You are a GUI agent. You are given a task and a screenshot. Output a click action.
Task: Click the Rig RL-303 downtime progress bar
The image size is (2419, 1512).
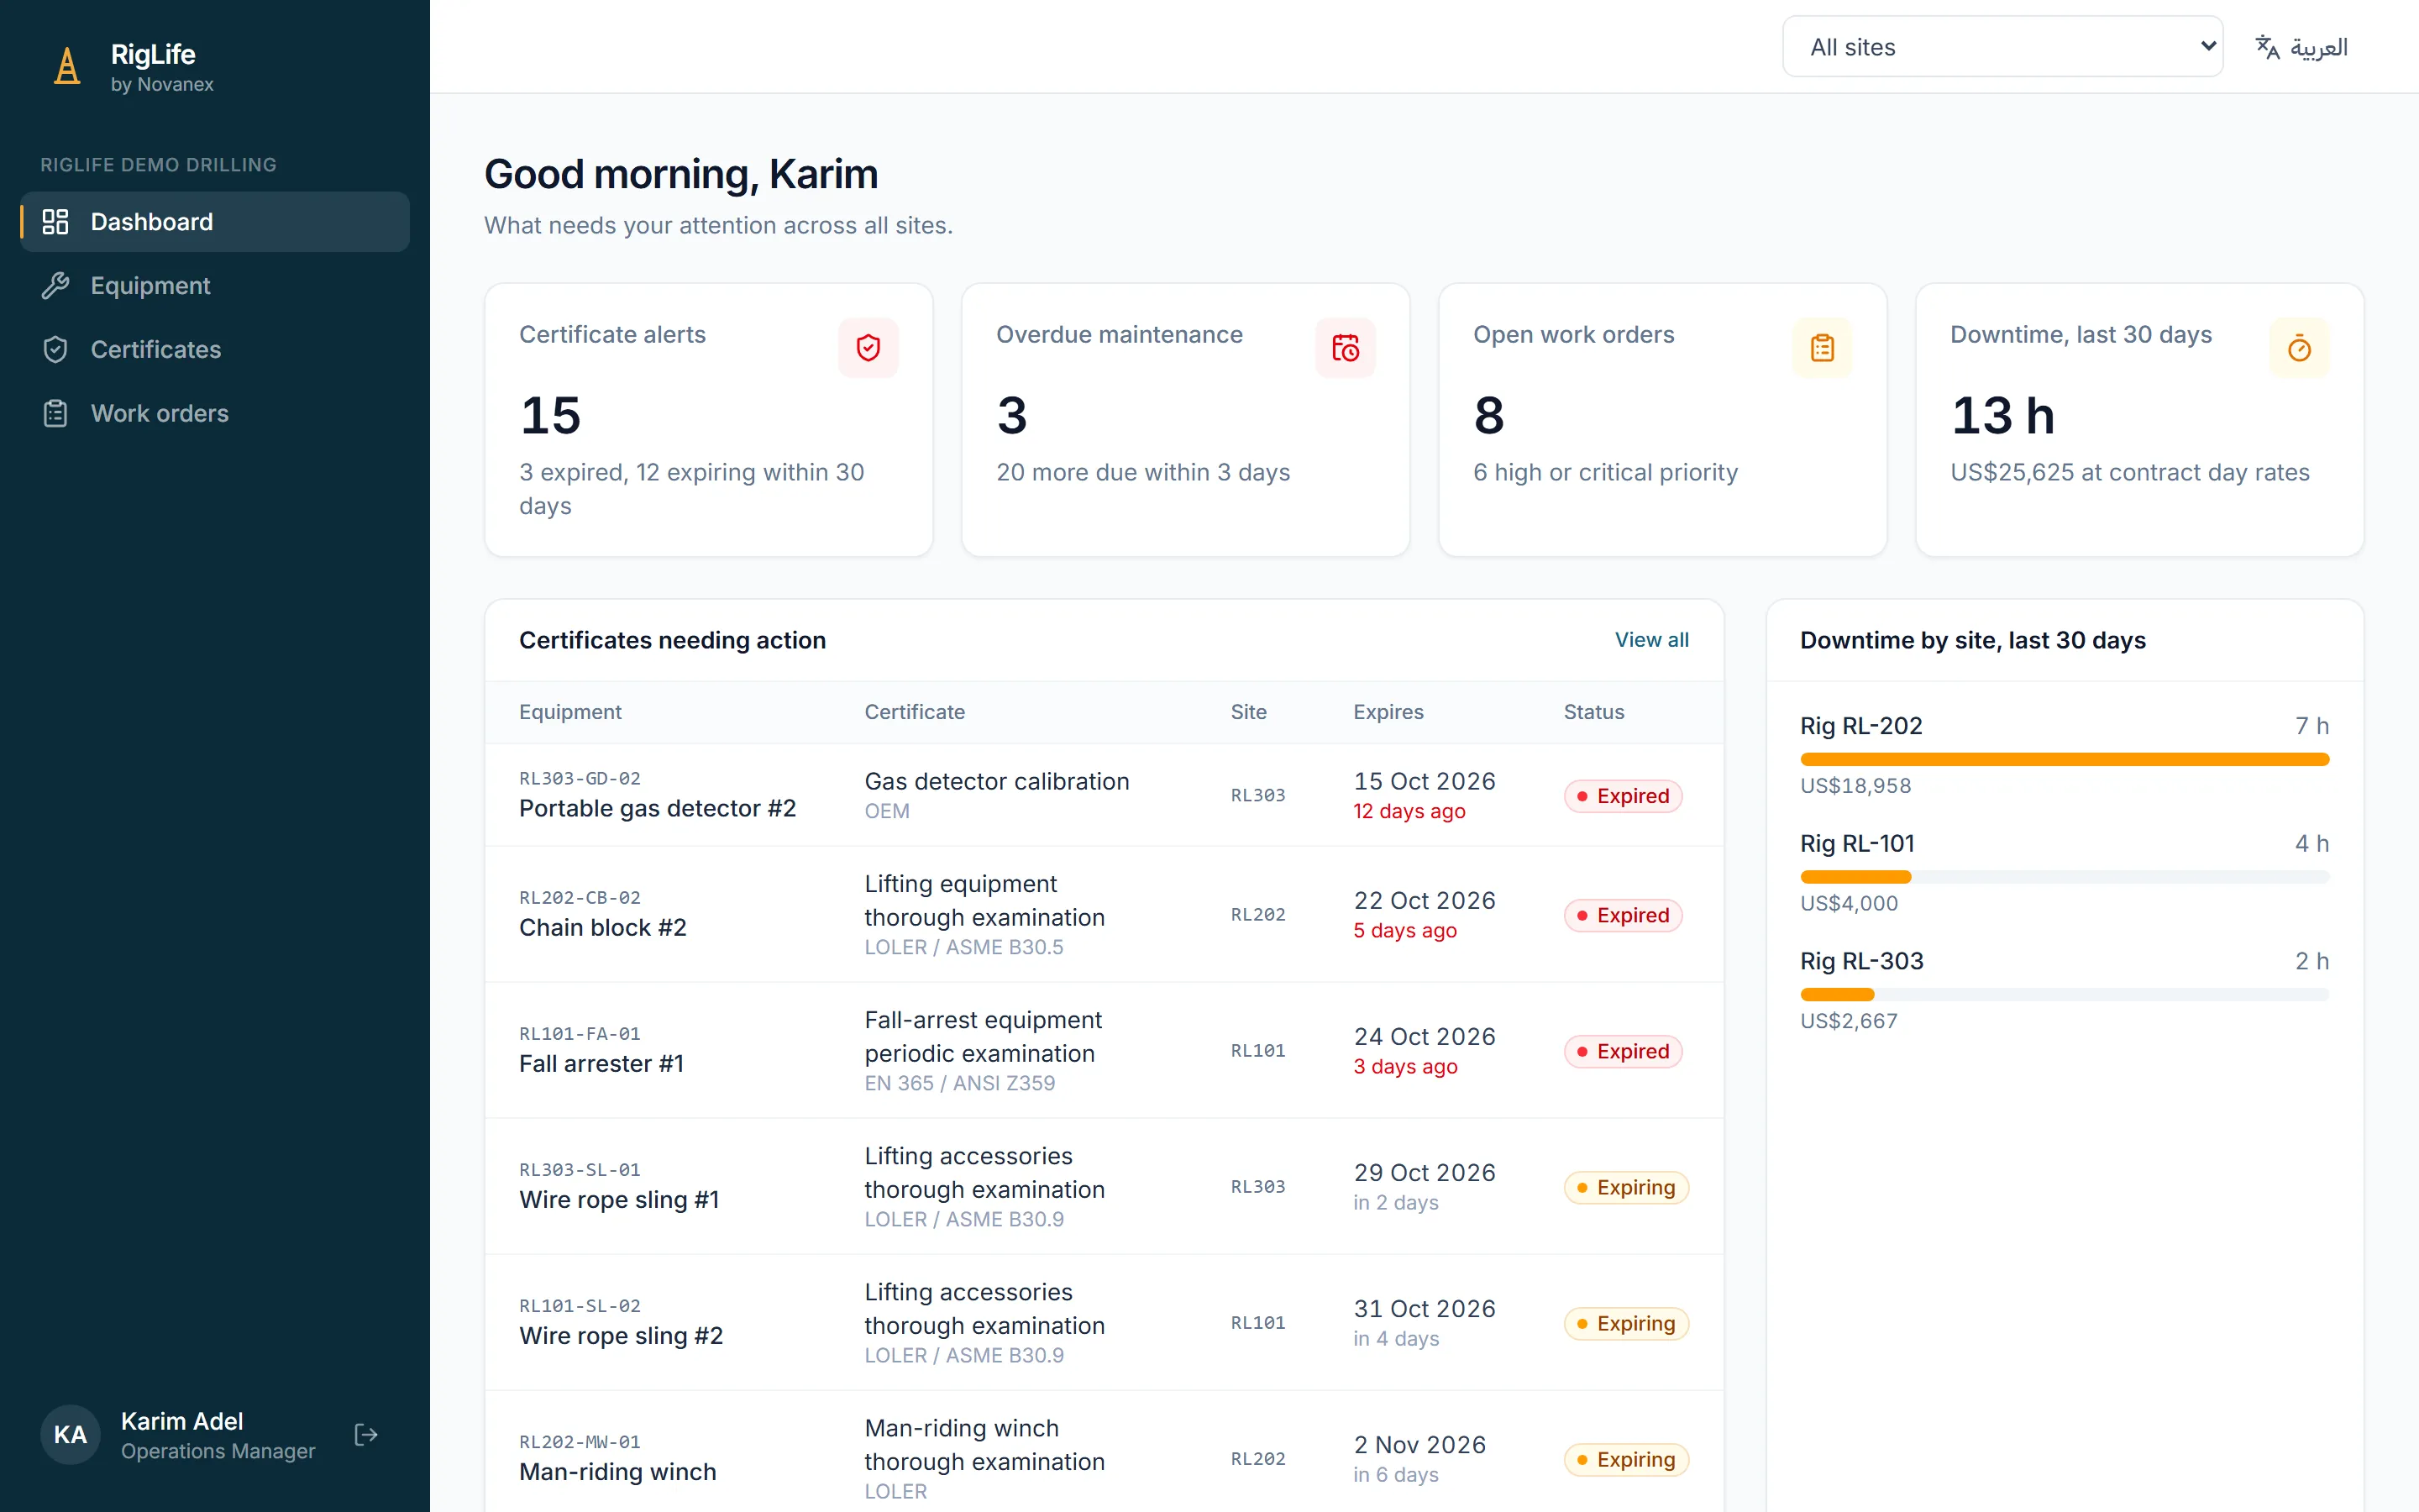[2065, 995]
